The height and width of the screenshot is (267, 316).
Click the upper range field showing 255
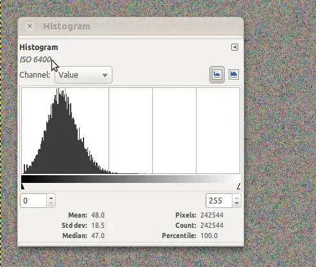tap(219, 201)
